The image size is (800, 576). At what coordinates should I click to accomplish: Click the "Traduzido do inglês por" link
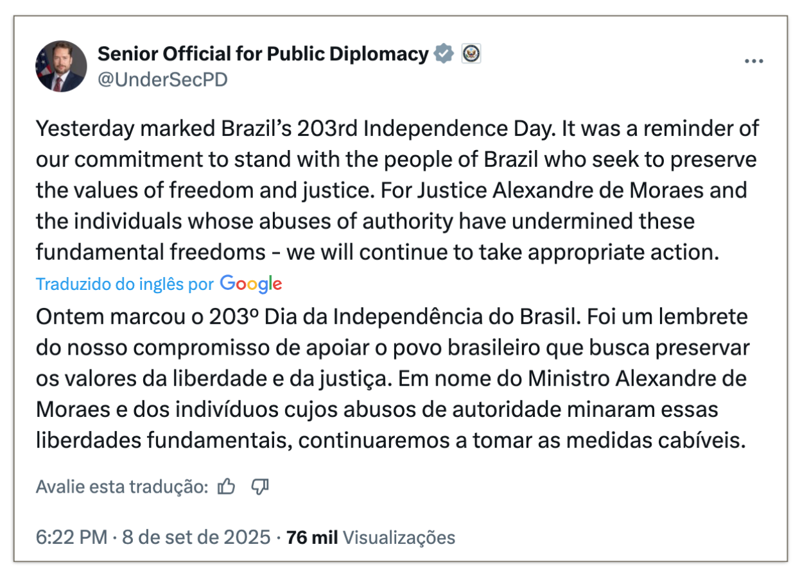click(x=125, y=284)
